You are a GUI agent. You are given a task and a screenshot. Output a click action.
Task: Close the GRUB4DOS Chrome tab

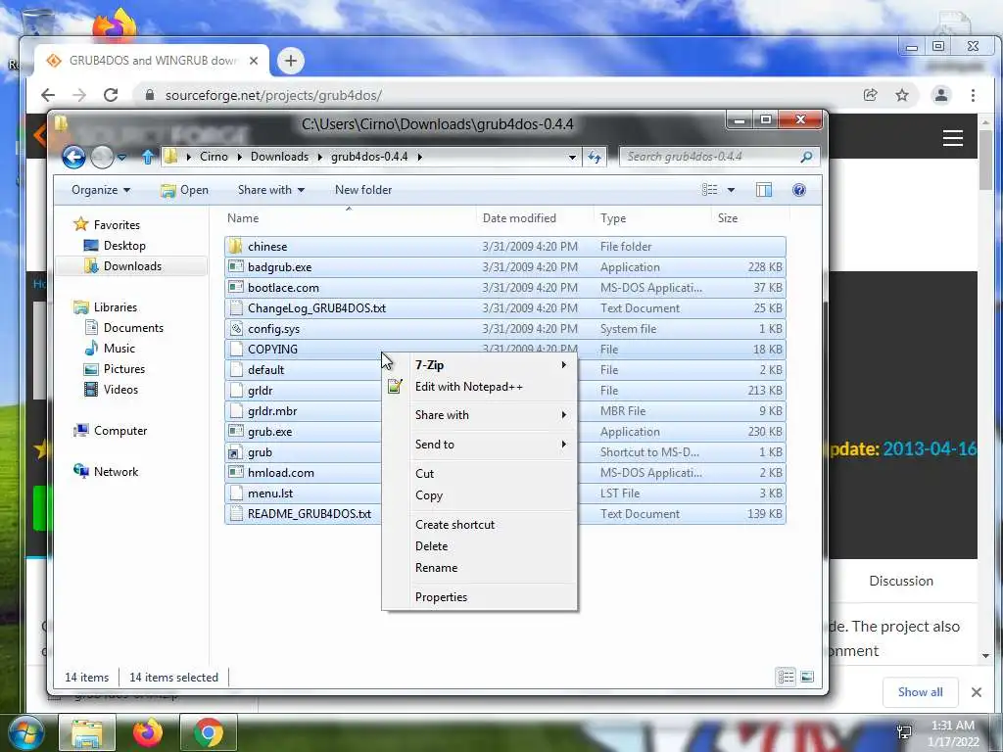tap(254, 61)
